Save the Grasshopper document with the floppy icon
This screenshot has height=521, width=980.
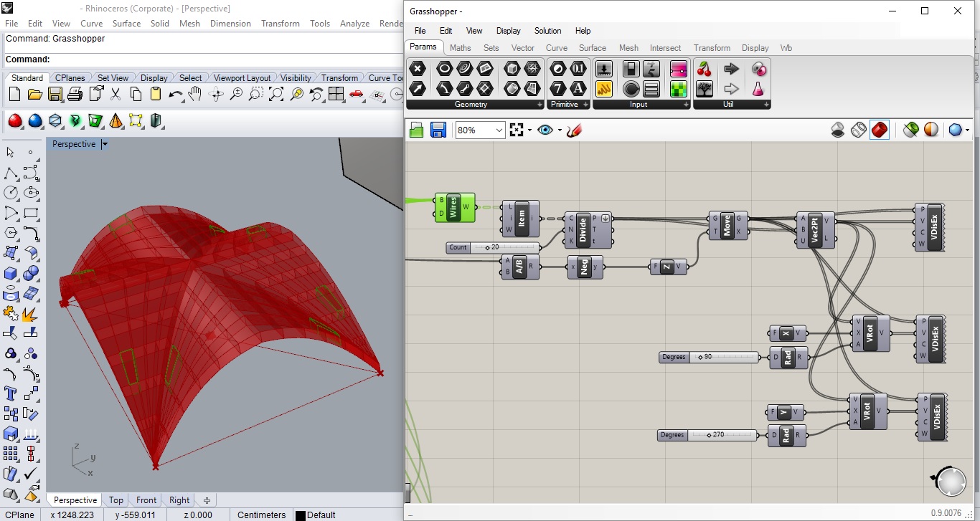[x=438, y=130]
